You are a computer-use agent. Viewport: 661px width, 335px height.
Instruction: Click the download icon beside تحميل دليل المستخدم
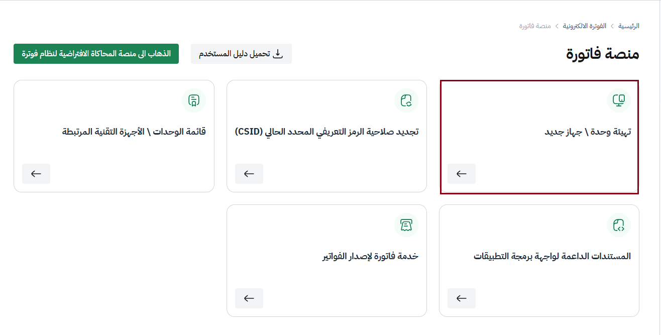278,54
